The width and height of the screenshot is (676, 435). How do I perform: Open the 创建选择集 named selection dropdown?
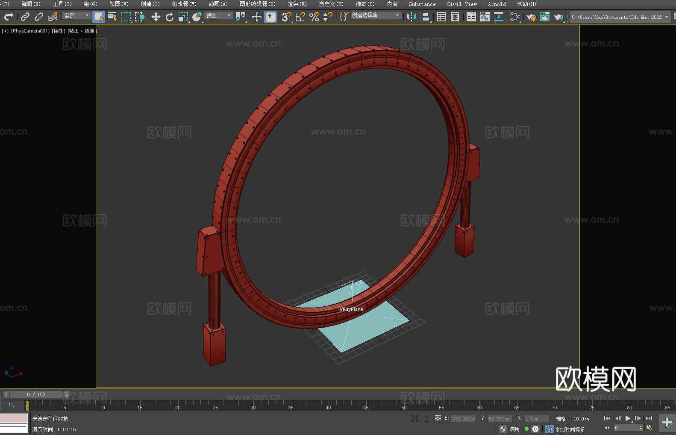click(x=376, y=15)
